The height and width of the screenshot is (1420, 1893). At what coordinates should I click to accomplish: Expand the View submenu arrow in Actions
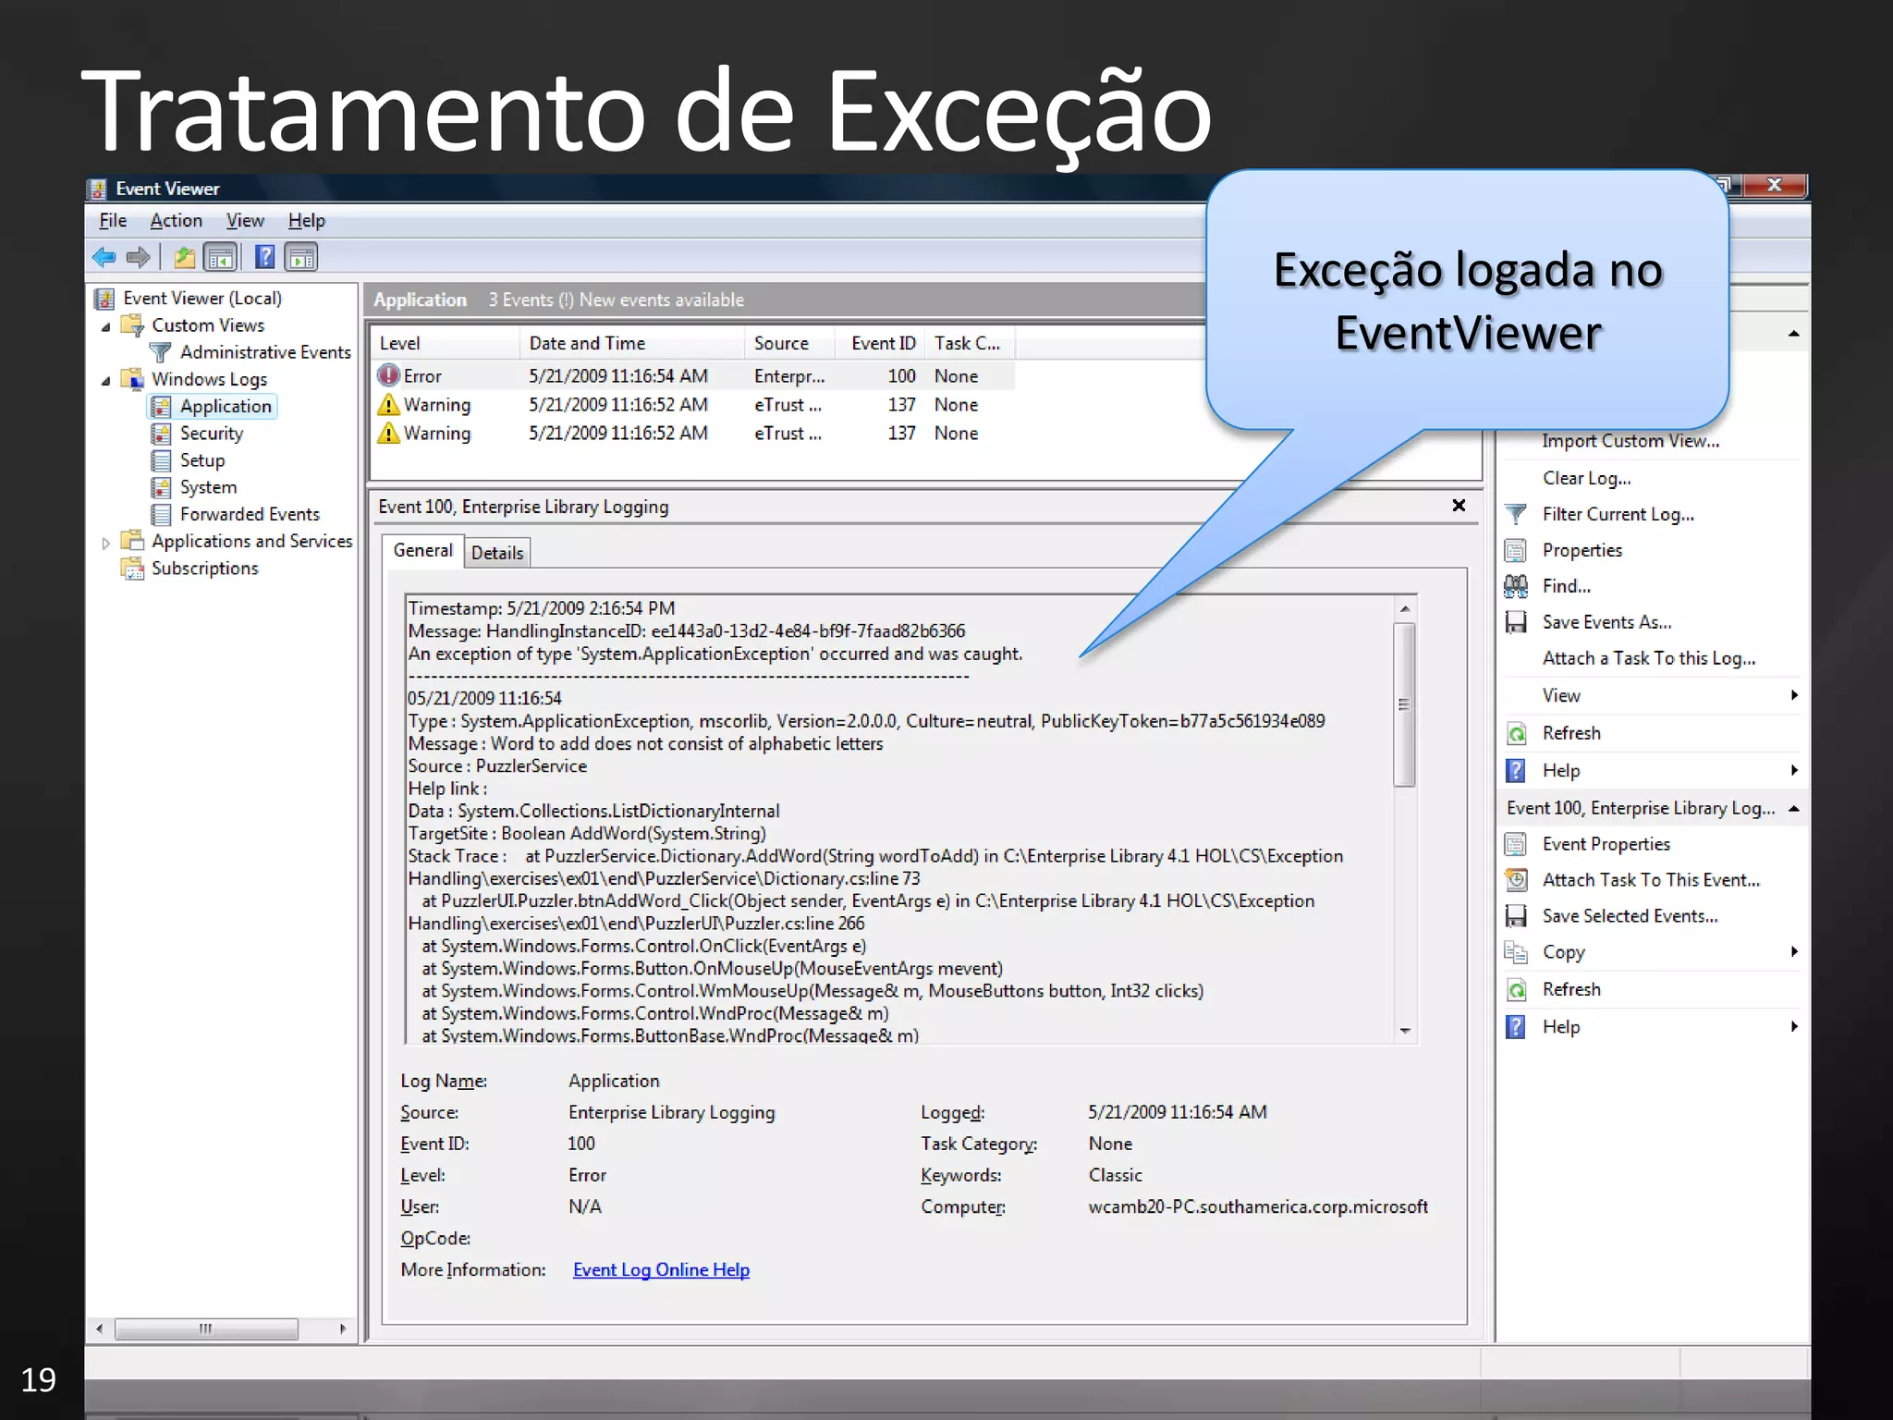pos(1794,695)
